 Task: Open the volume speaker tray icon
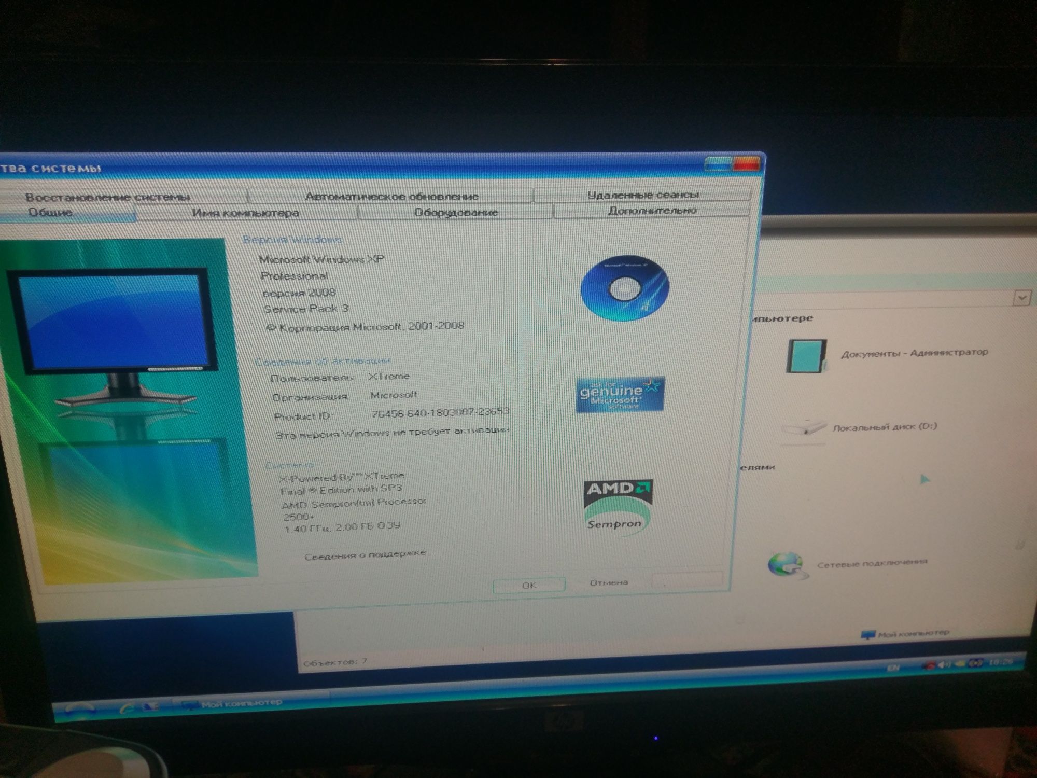945,664
